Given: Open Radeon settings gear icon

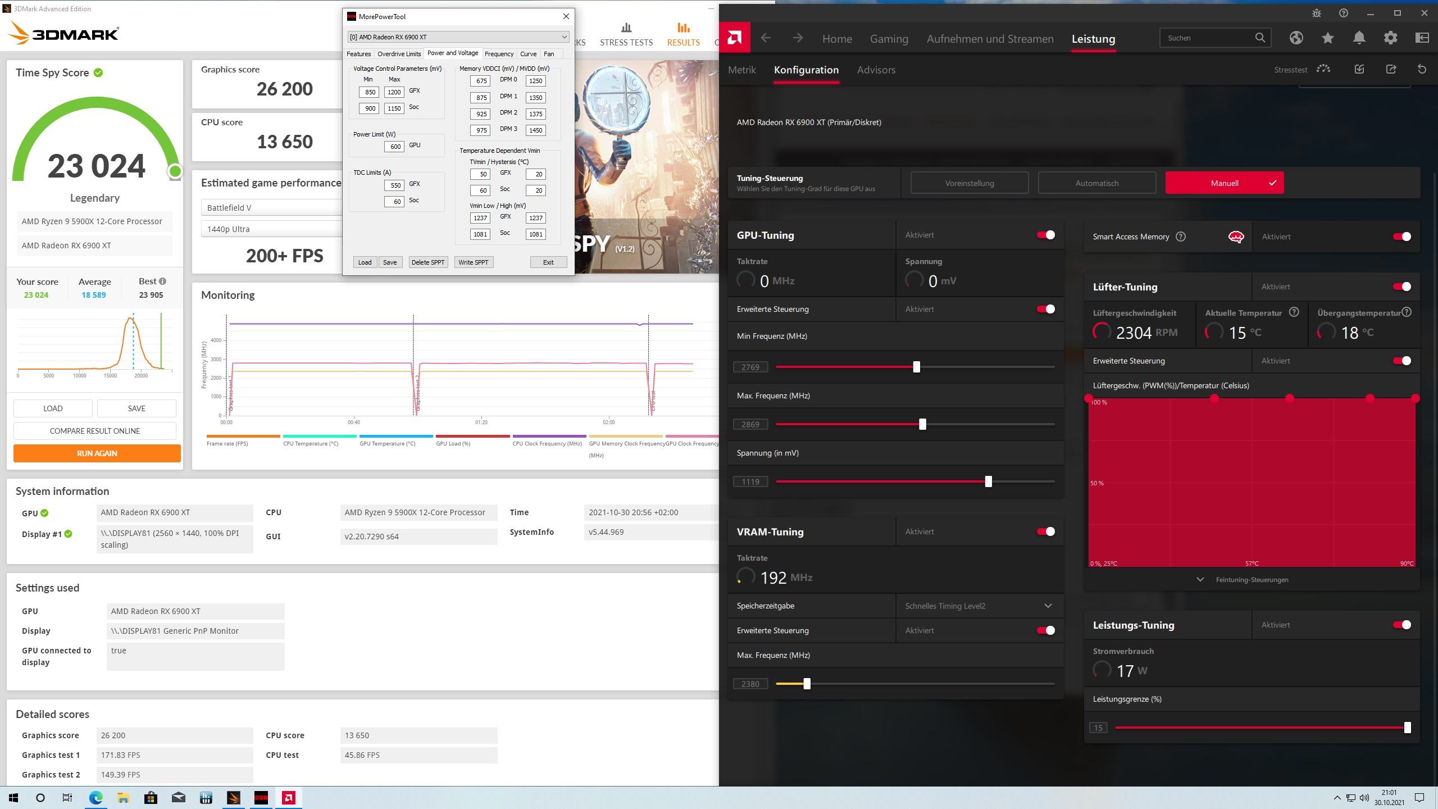Looking at the screenshot, I should [1391, 38].
